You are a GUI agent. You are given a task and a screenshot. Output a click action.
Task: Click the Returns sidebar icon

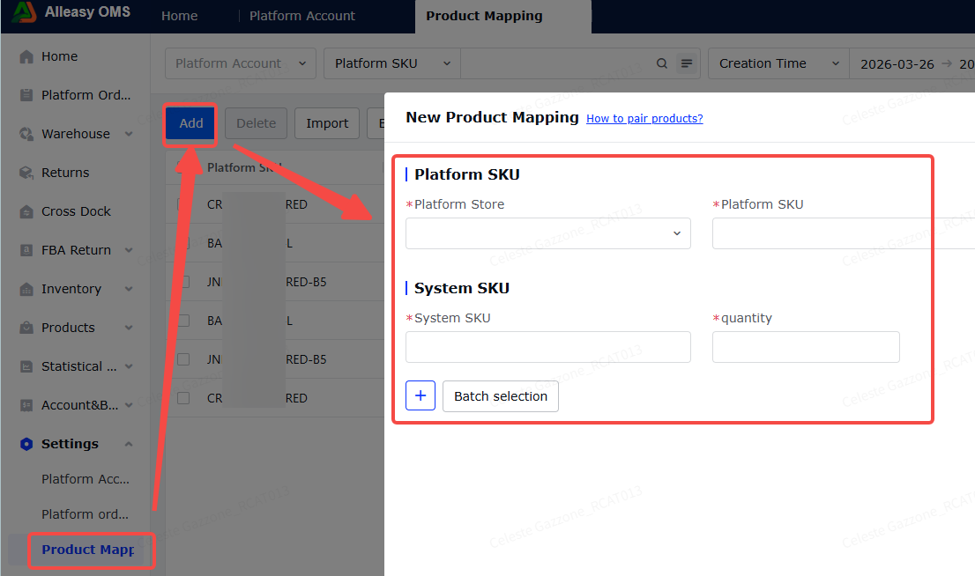click(x=26, y=173)
